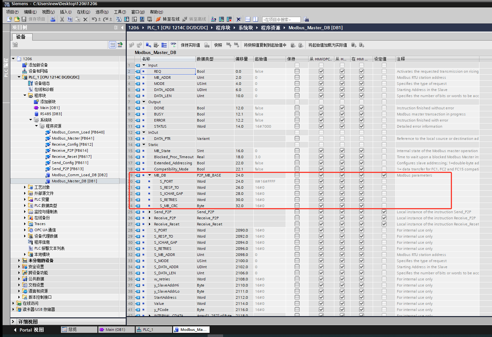
Task: Click 将起始值加载为实际值 button
Action: coord(328,45)
